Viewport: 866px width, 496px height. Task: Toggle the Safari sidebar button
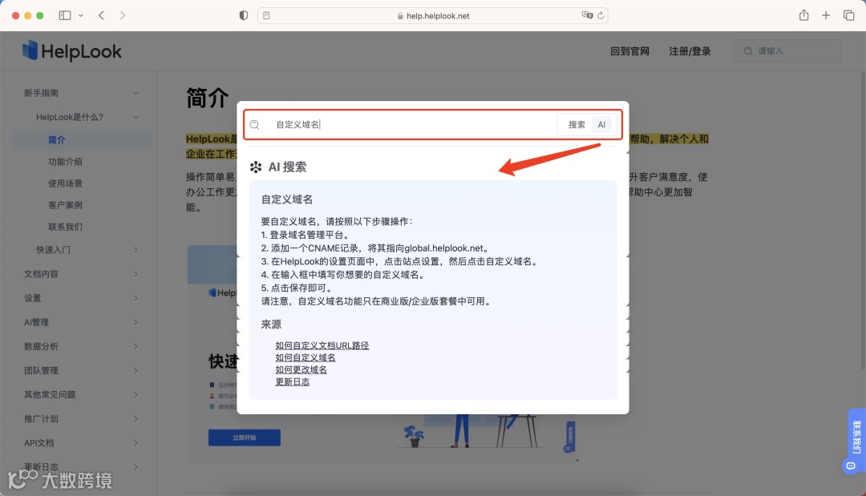(x=65, y=15)
